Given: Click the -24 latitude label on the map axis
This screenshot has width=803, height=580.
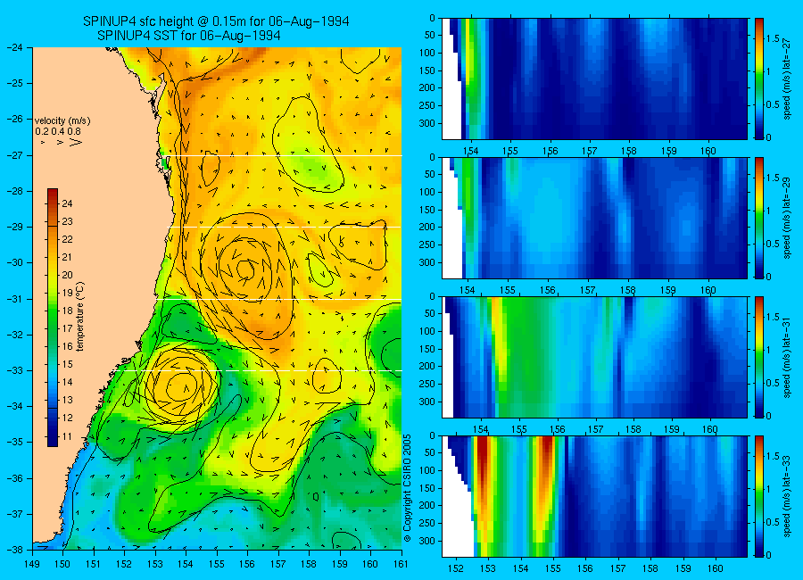Looking at the screenshot, I should [x=15, y=47].
